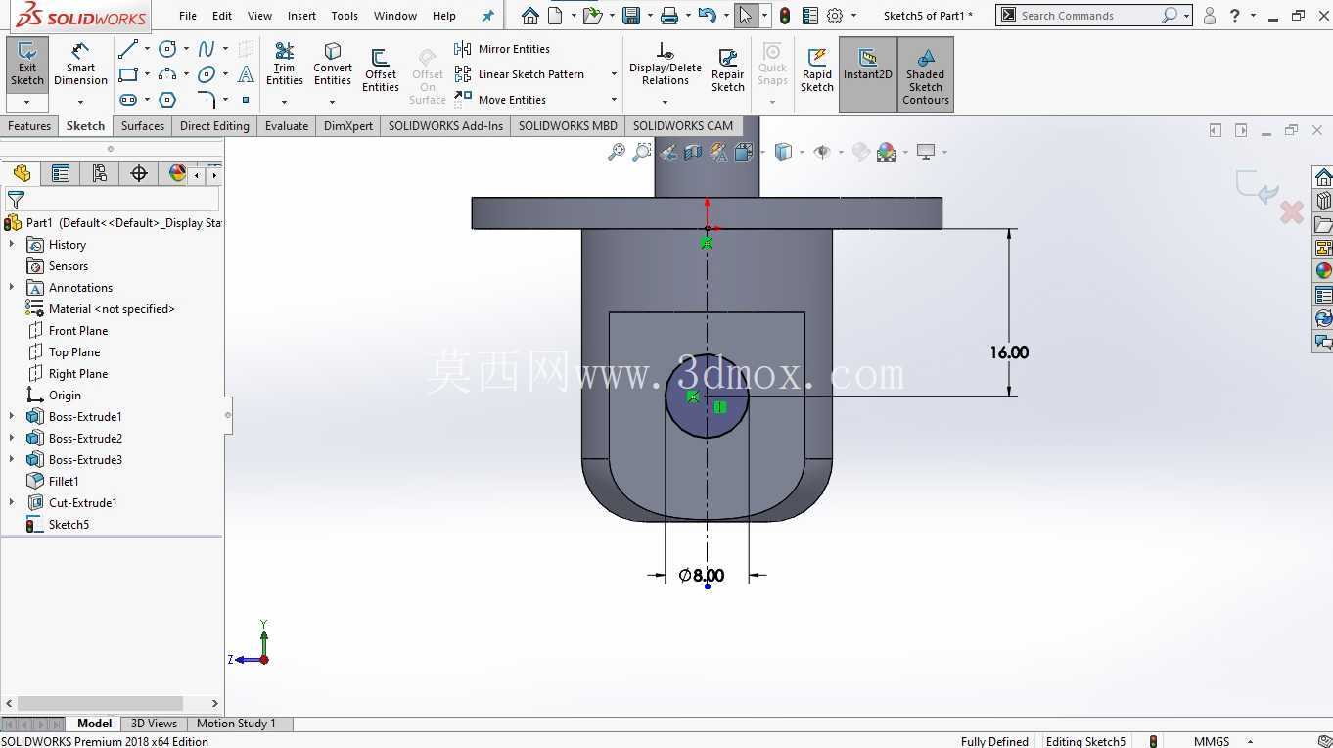Start a Linear Sketch Pattern
Screen dimensions: 1333x748
coord(520,74)
